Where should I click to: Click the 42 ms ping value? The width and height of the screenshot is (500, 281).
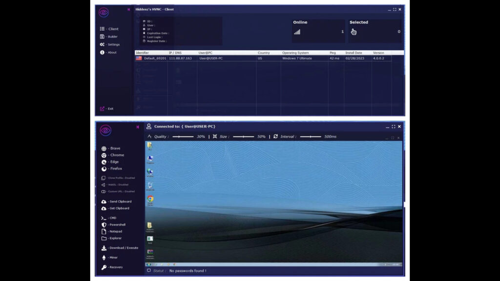click(x=334, y=59)
